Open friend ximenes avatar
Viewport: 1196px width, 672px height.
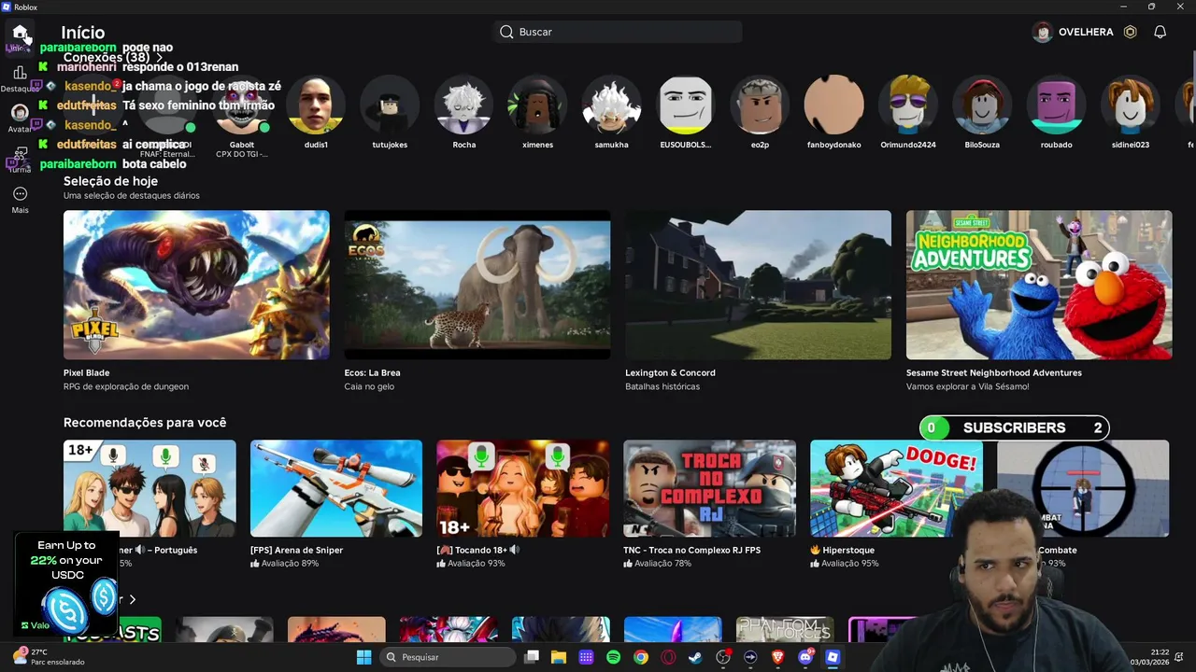(x=537, y=105)
